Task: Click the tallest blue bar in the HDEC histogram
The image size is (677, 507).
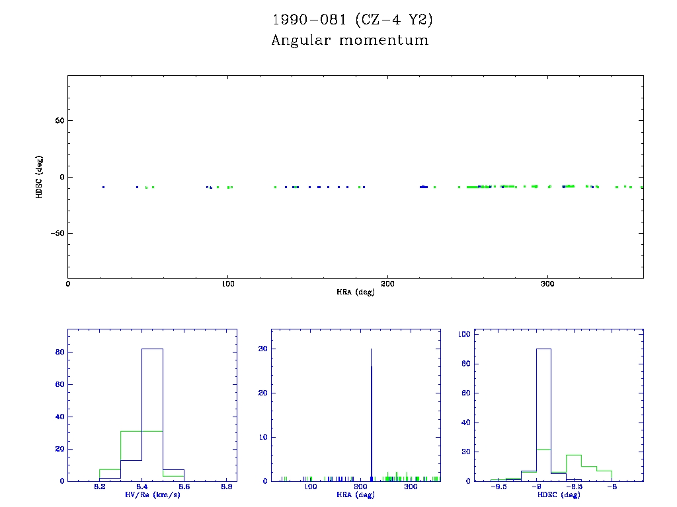Action: [543, 415]
